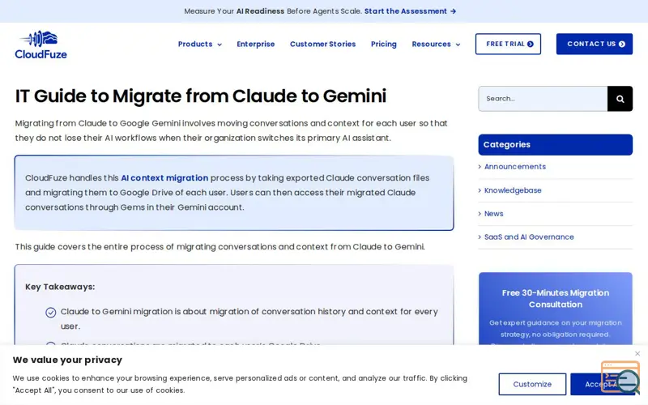648x405 pixels.
Task: Expand the Products dropdown menu
Action: 200,45
